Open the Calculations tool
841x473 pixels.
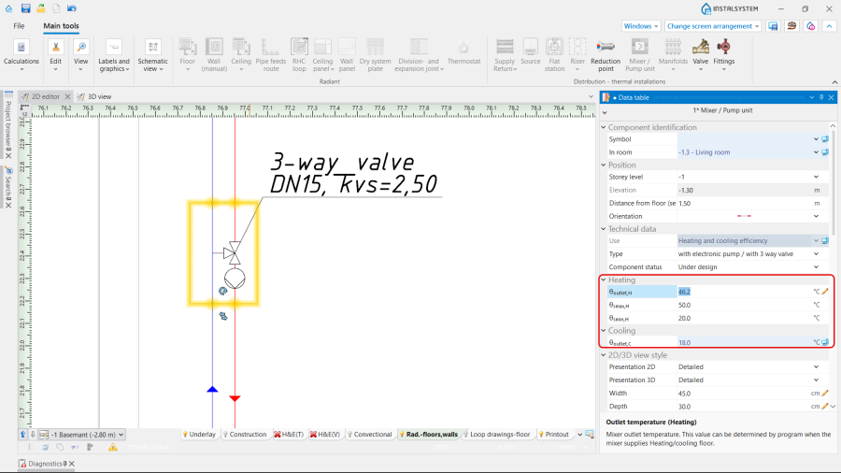pos(21,55)
